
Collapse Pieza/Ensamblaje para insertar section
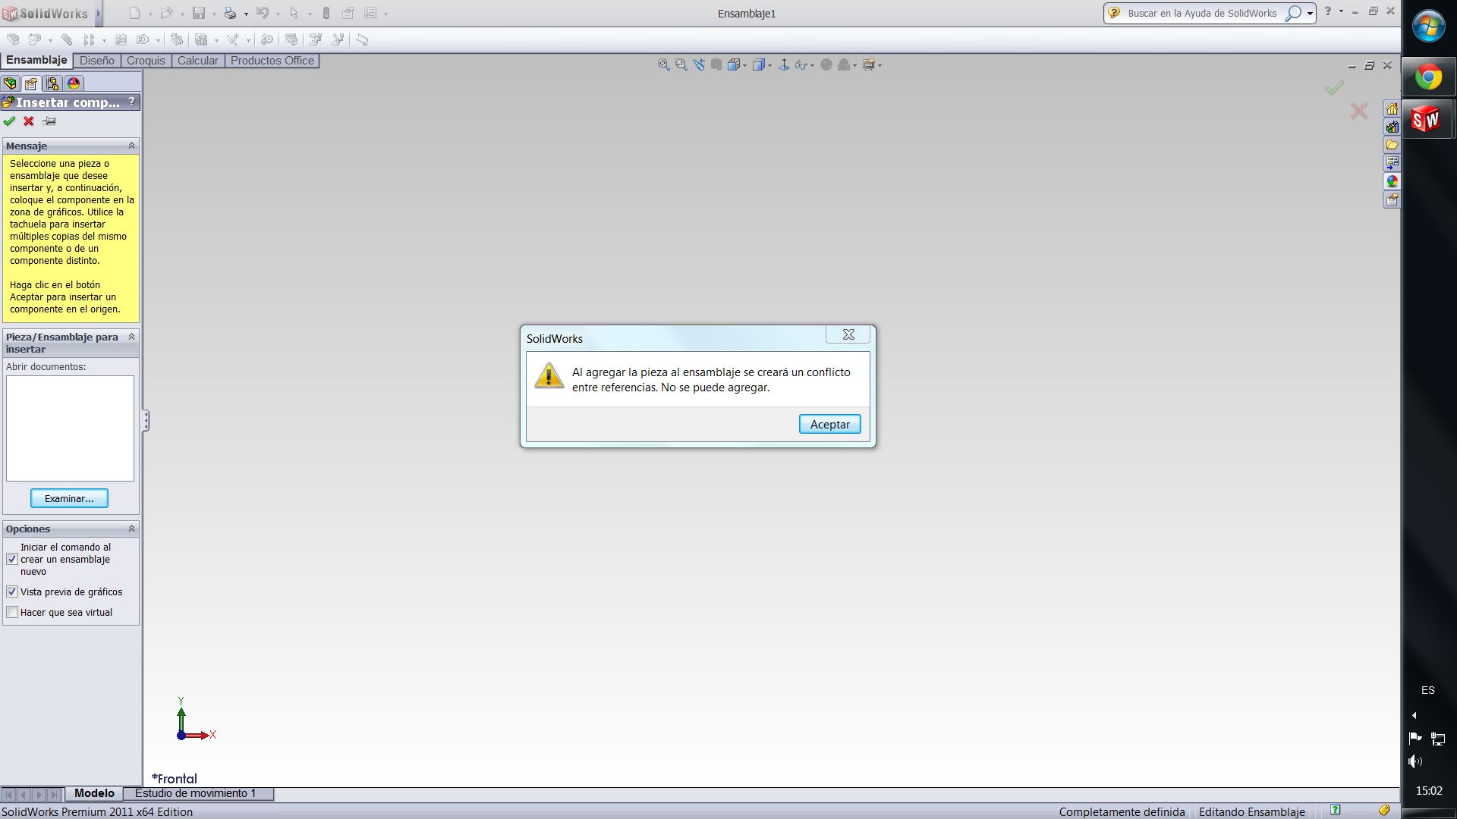tap(131, 337)
